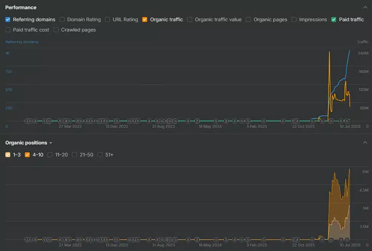Click G marker directly above 18 May 2024 in Performance chart
Screen dimensions: 372x251
click(216, 121)
